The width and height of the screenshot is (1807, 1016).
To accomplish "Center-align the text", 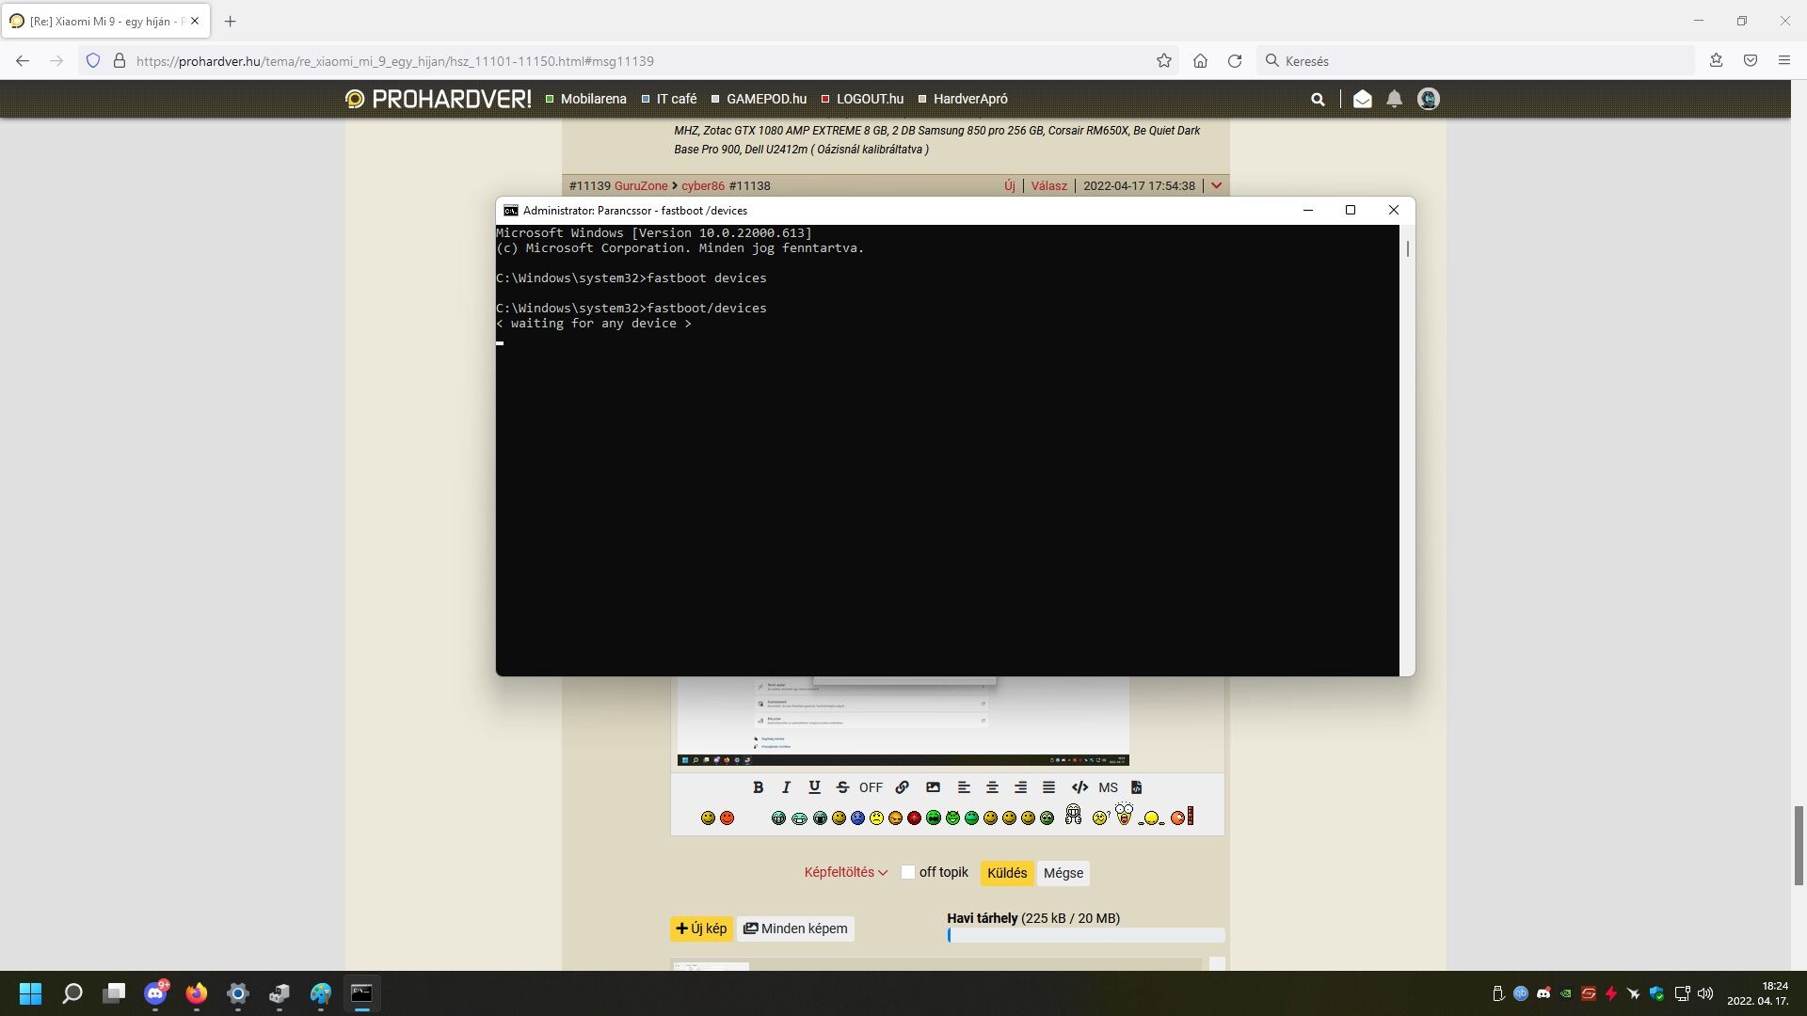I will click(x=992, y=787).
